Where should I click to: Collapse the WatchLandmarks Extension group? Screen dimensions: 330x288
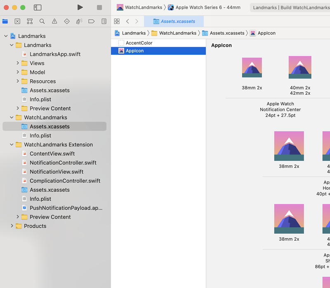[x=12, y=144]
